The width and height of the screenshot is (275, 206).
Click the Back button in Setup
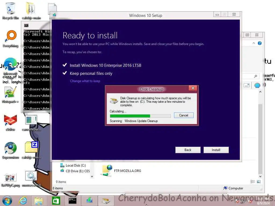click(188, 150)
